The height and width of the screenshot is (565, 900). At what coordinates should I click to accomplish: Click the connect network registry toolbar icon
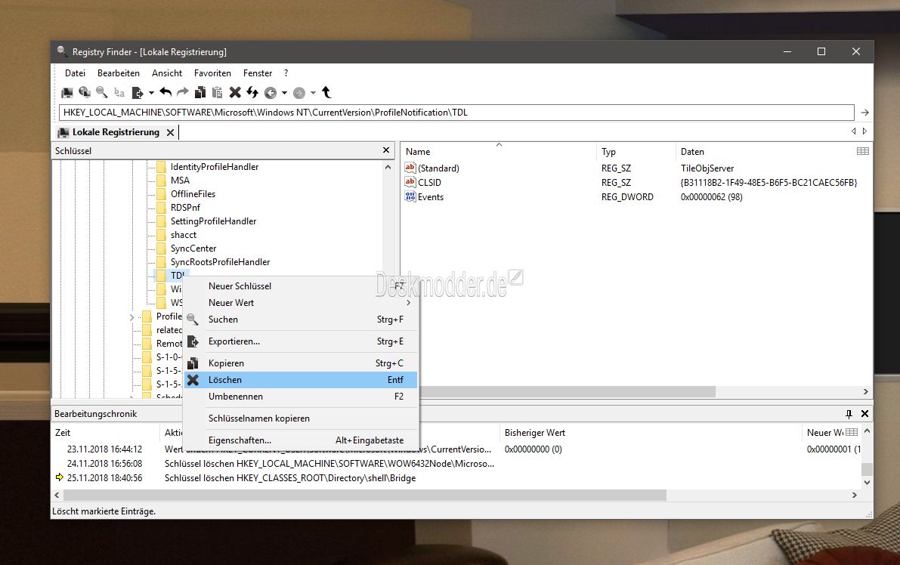click(x=85, y=92)
